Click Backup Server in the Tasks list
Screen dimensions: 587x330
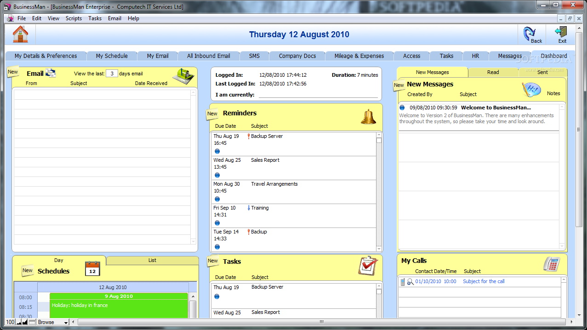point(268,287)
